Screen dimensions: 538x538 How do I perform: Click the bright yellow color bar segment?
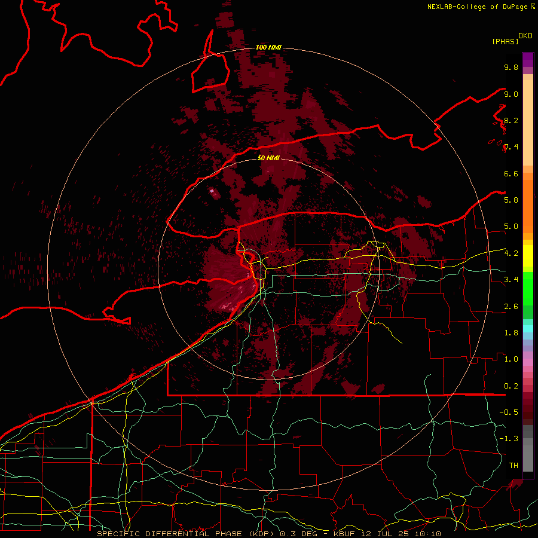(x=528, y=256)
